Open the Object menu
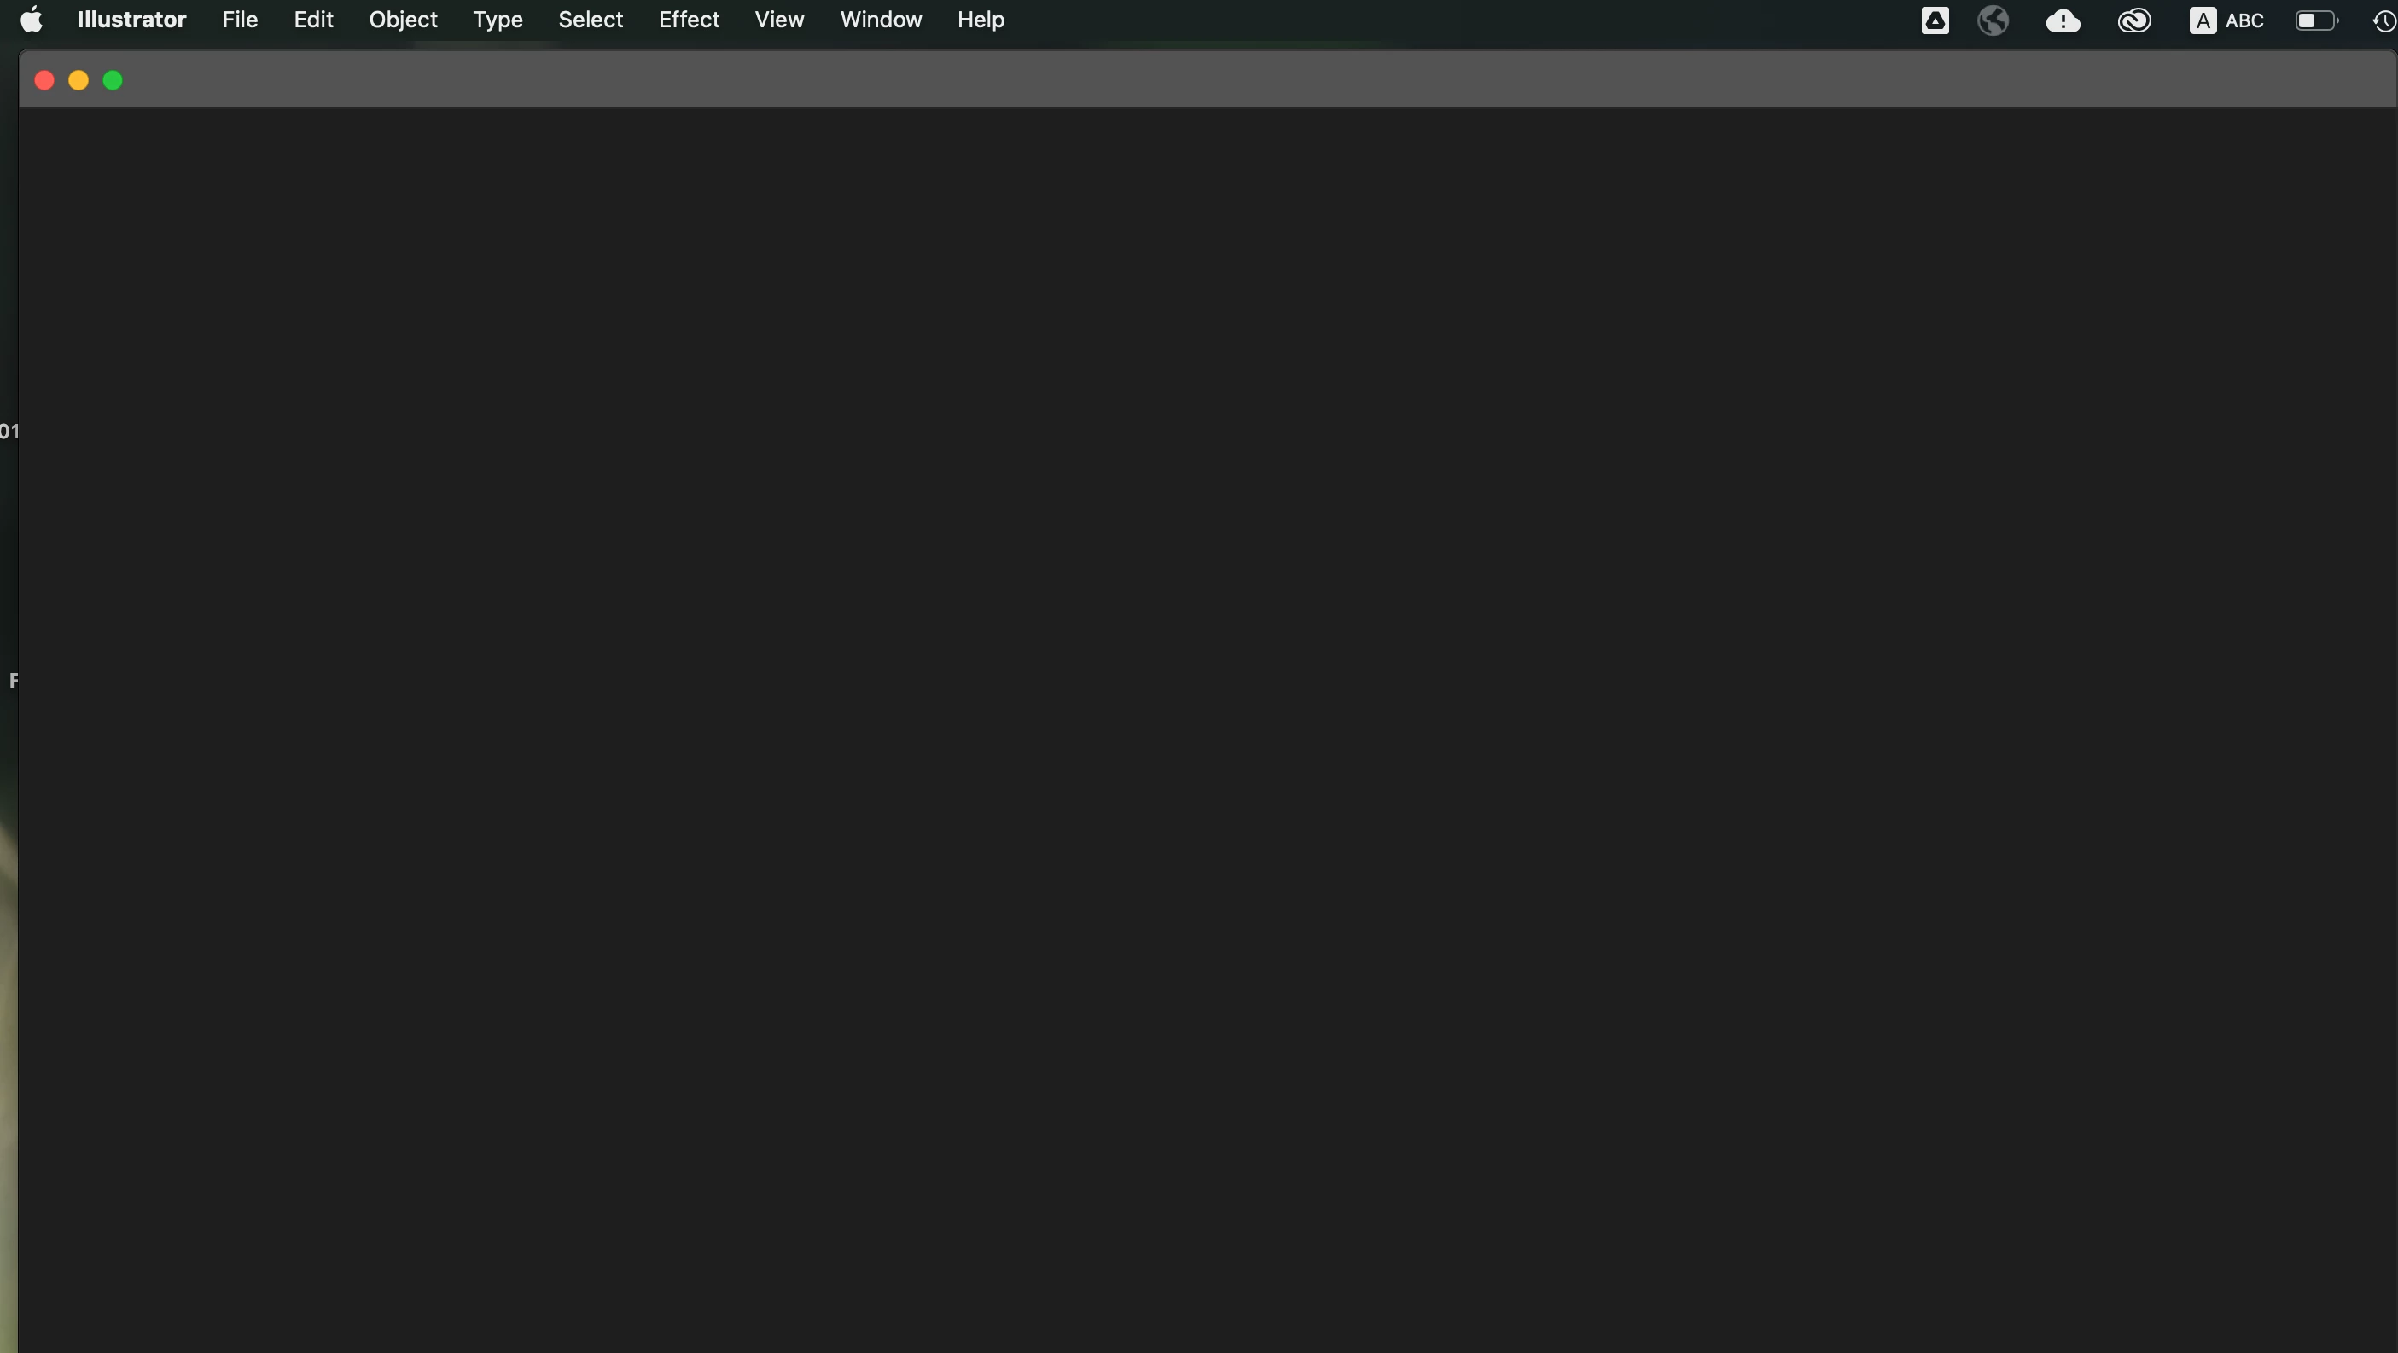Image resolution: width=2398 pixels, height=1353 pixels. coord(402,20)
